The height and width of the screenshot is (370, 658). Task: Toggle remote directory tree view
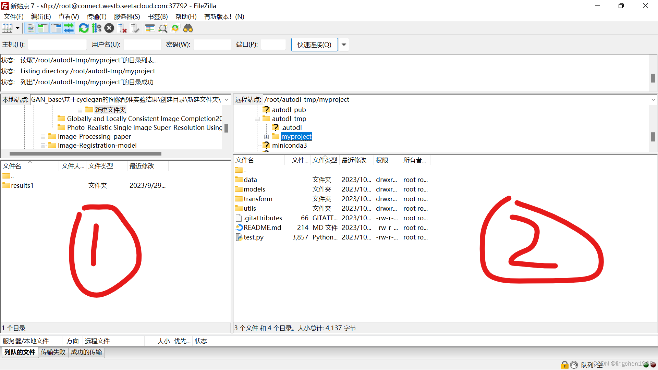click(x=56, y=28)
